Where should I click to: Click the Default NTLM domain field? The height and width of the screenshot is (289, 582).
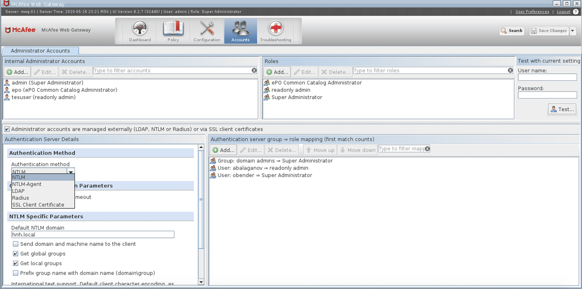93,234
